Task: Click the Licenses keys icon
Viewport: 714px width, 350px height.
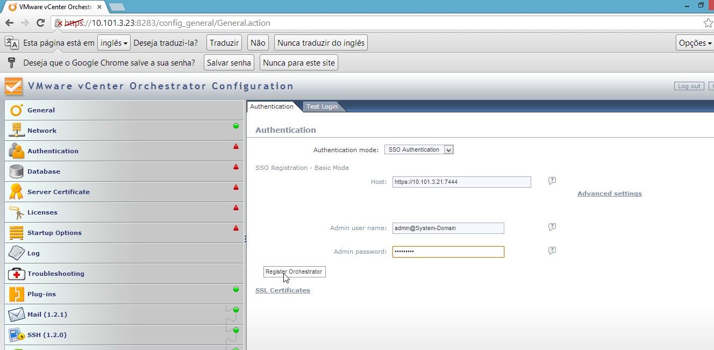Action: tap(17, 212)
